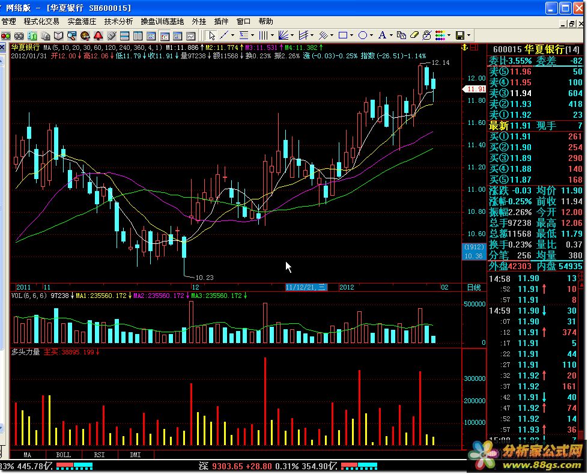Expand the trend line tool dropdown arrow
Screen dimensions: 588x474
(x=233, y=35)
